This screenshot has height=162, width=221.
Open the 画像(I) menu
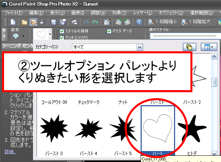[78, 13]
